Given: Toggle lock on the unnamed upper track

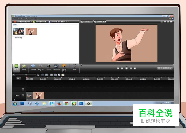Looking at the screenshot, I should [x=23, y=89].
